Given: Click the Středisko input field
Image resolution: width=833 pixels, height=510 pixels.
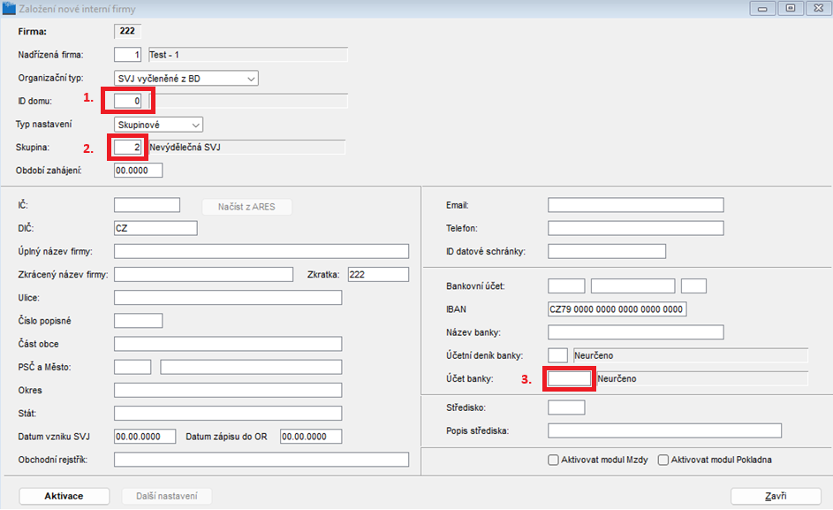Looking at the screenshot, I should pos(566,407).
